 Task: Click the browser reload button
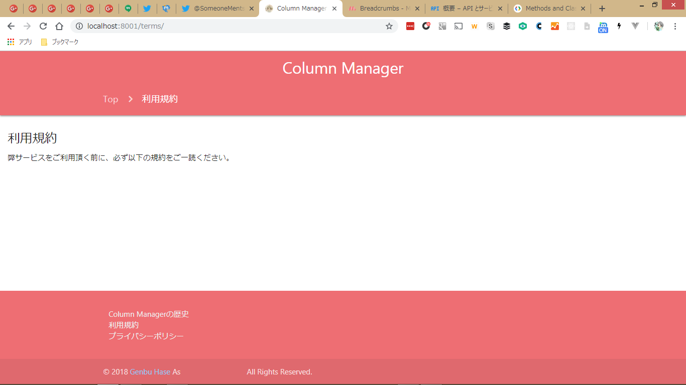tap(43, 26)
